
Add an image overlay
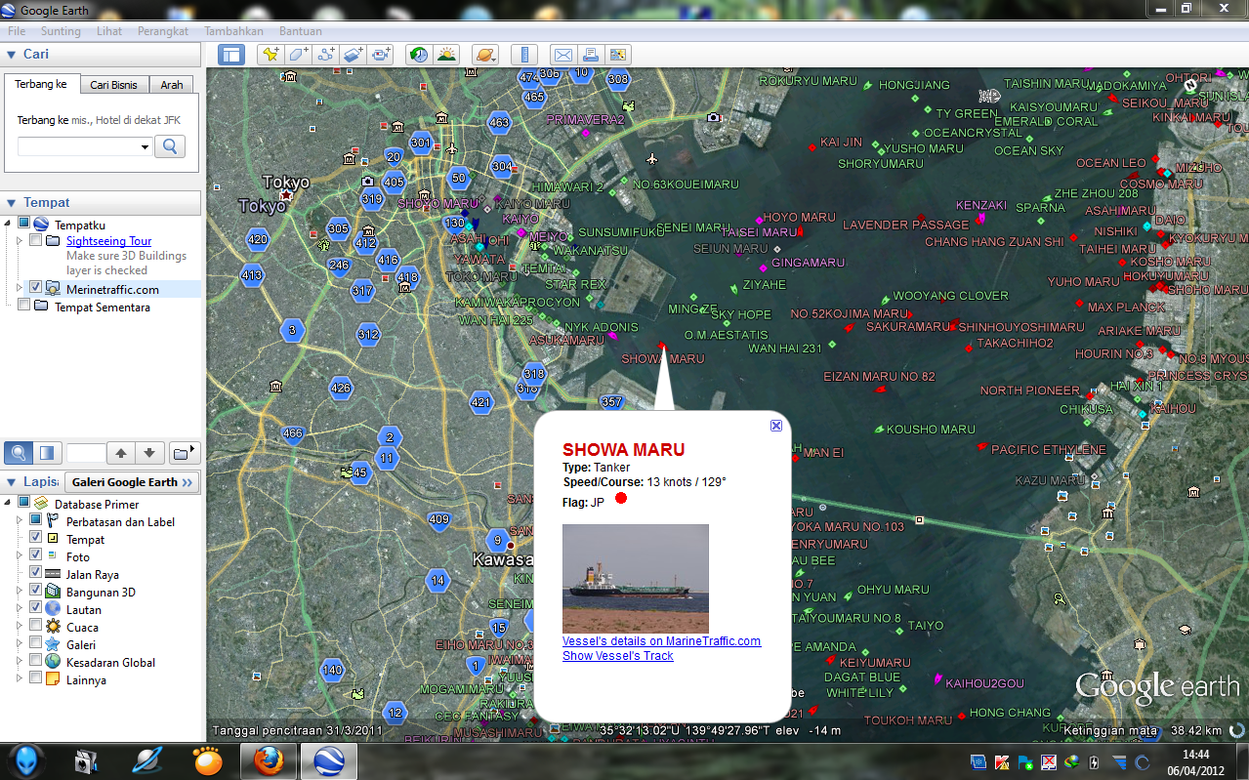point(354,55)
